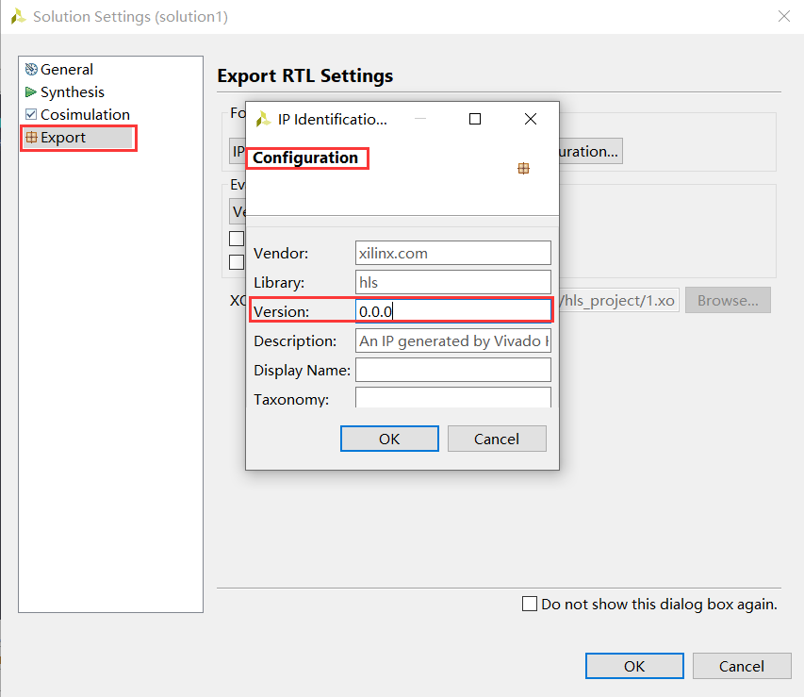Click the Configuration title text
This screenshot has width=804, height=697.
point(305,158)
